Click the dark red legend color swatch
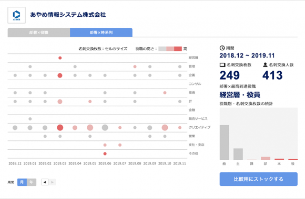The height and width of the screenshot is (199, 305). click(x=178, y=49)
